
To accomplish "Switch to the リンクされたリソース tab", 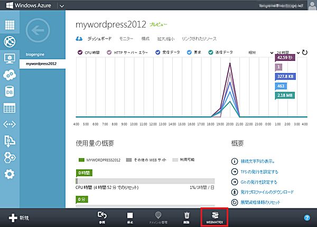I will pos(199,39).
